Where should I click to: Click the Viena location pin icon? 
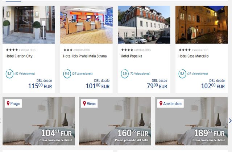pyautogui.click(x=84, y=104)
